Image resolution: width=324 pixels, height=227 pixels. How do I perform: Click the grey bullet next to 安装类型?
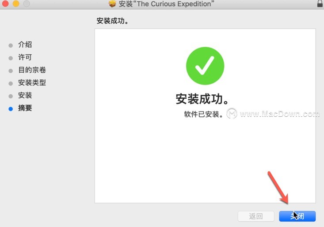tap(11, 84)
